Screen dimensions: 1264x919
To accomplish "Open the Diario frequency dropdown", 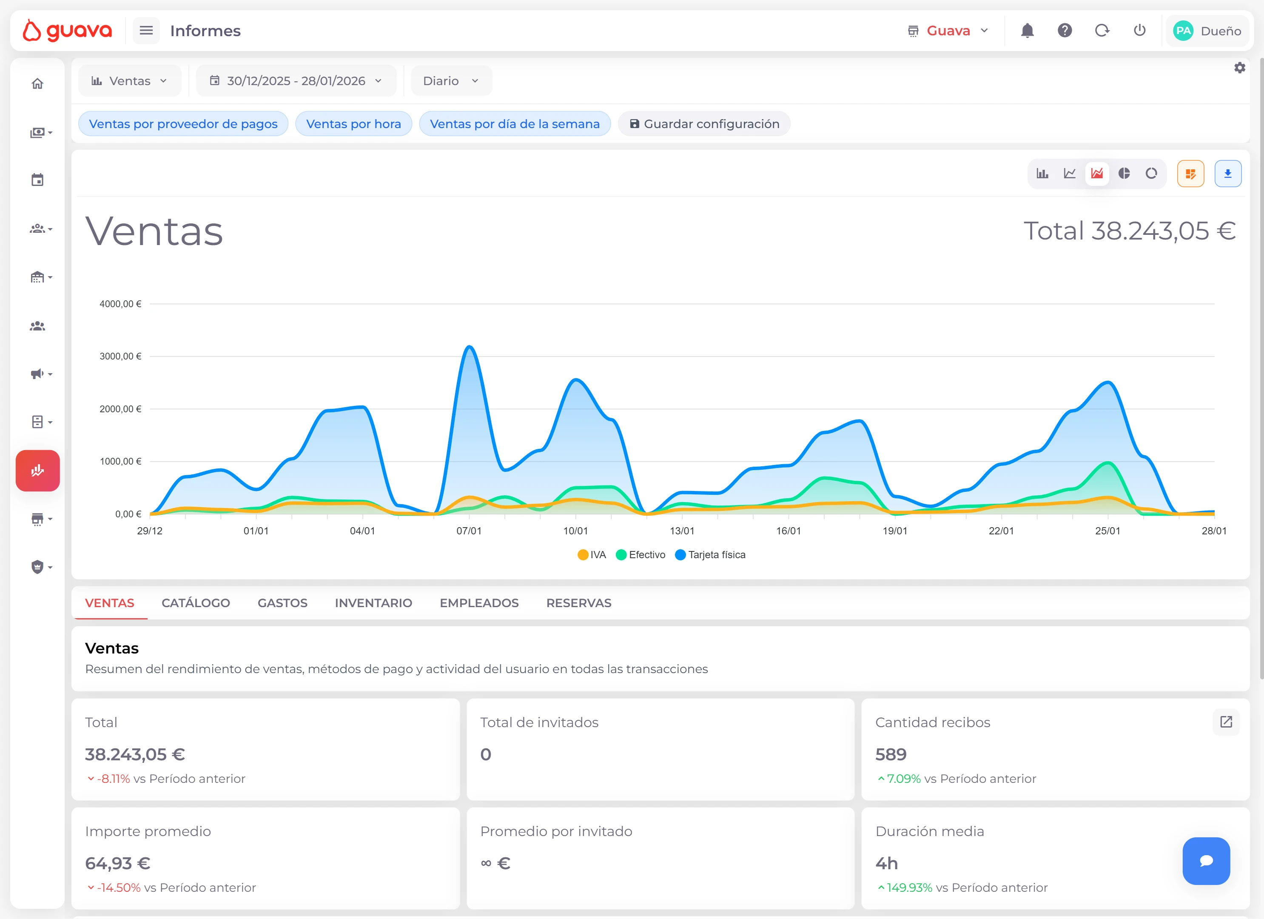I will tap(451, 80).
